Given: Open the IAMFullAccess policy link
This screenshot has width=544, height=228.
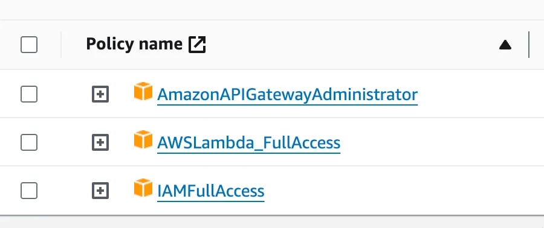Looking at the screenshot, I should click(210, 191).
